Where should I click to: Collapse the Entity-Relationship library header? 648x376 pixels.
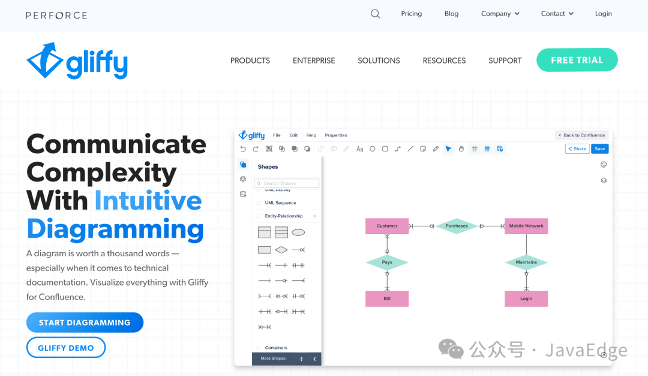tap(283, 216)
